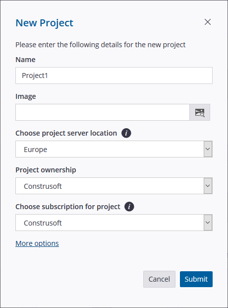This screenshot has width=228, height=308.
Task: Click the browse image icon button
Action: tap(200, 112)
